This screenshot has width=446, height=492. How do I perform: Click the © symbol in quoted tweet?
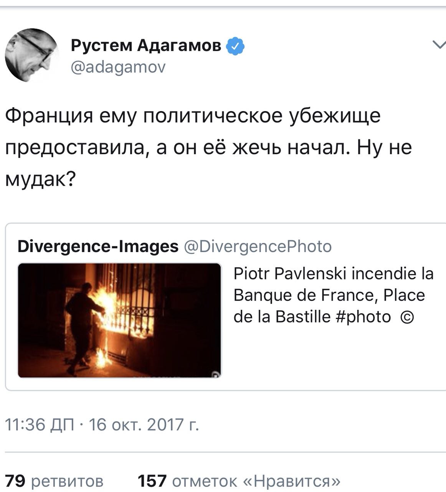pyautogui.click(x=407, y=317)
